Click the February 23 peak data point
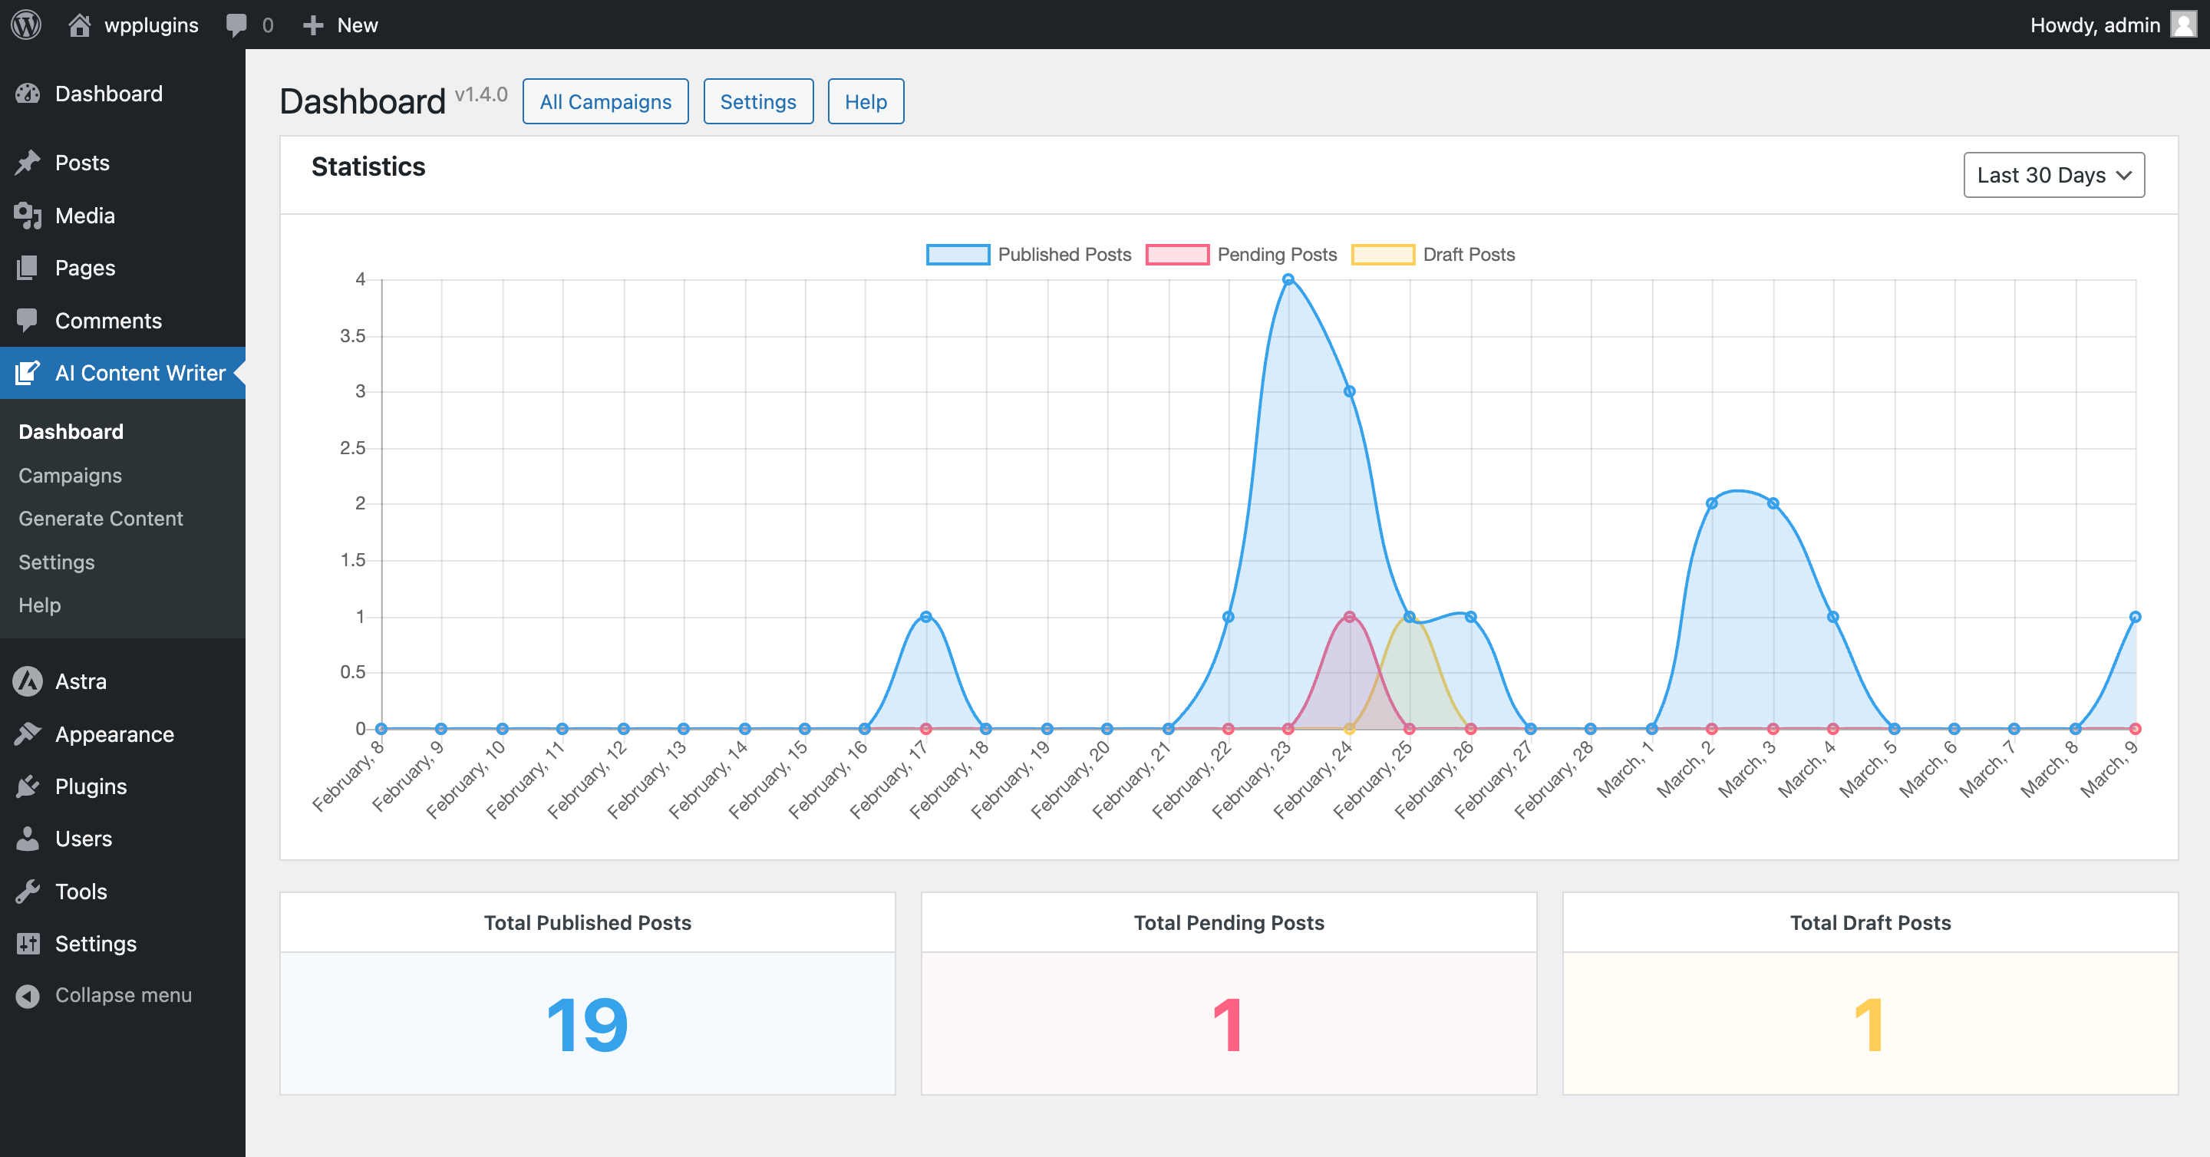This screenshot has width=2210, height=1157. point(1288,279)
